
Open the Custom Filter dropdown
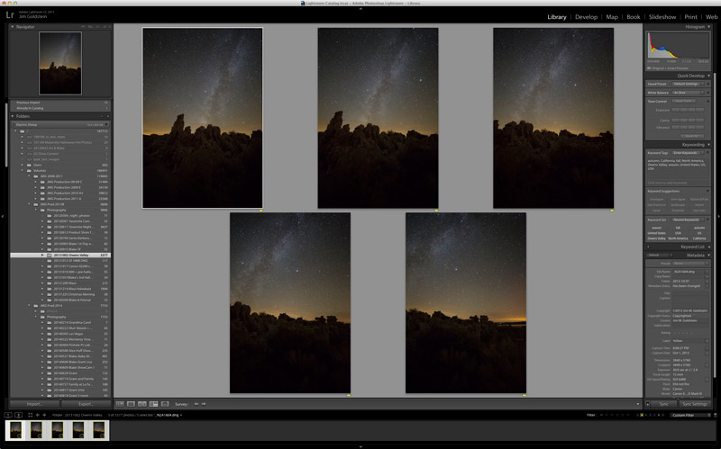[x=689, y=415]
